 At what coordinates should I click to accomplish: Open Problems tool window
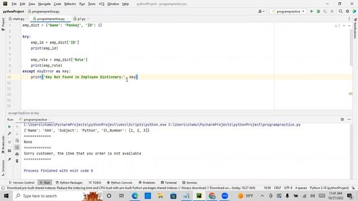coord(147,183)
